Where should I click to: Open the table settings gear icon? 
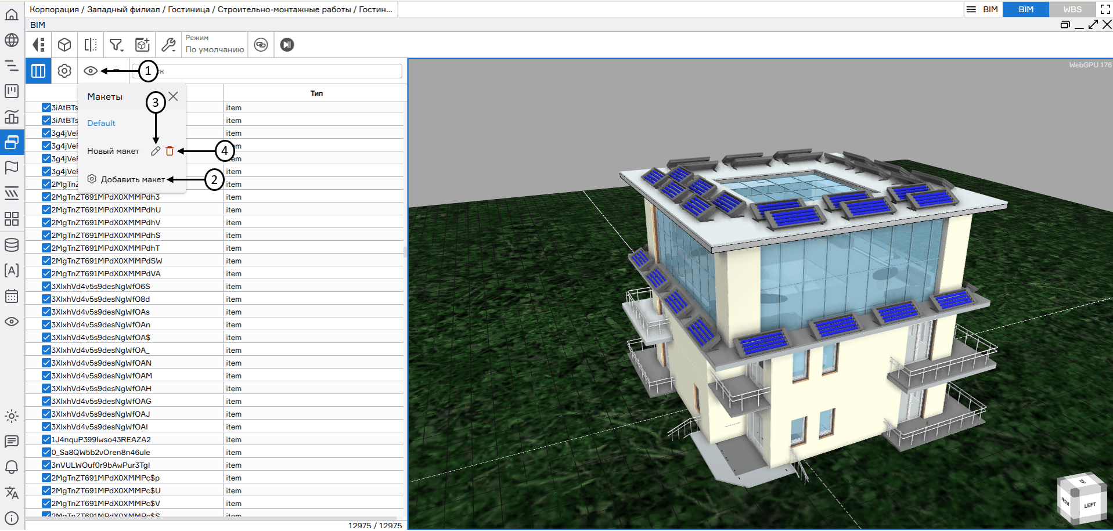pos(64,71)
